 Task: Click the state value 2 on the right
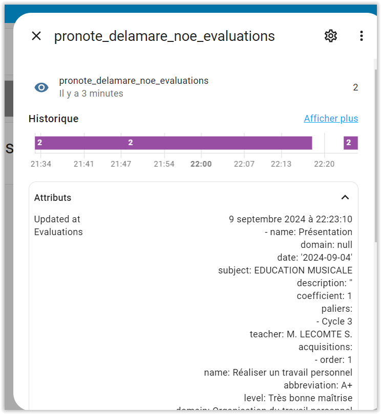pos(355,87)
